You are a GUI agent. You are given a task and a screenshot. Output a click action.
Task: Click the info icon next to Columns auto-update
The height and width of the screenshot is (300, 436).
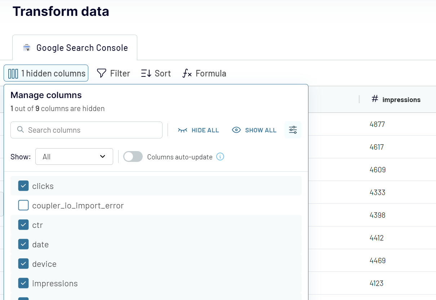coord(220,156)
